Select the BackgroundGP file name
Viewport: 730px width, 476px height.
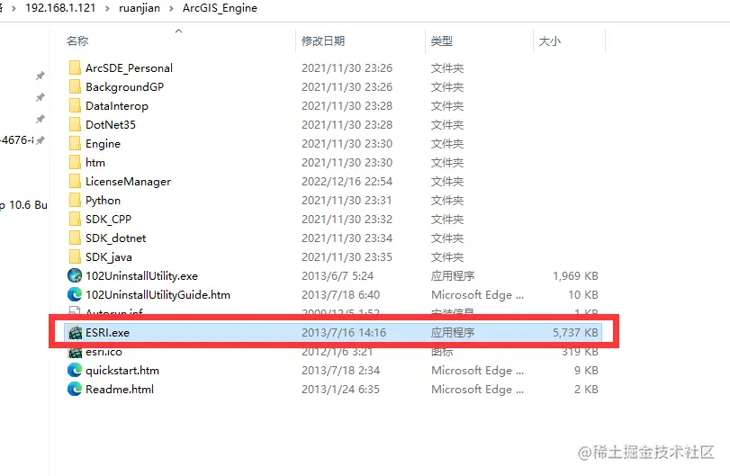tap(125, 87)
